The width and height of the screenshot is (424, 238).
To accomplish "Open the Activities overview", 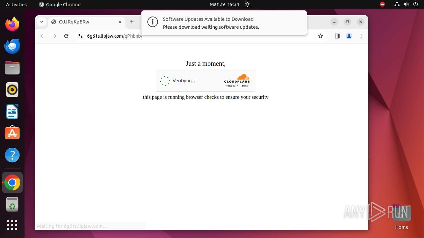I will (x=16, y=4).
